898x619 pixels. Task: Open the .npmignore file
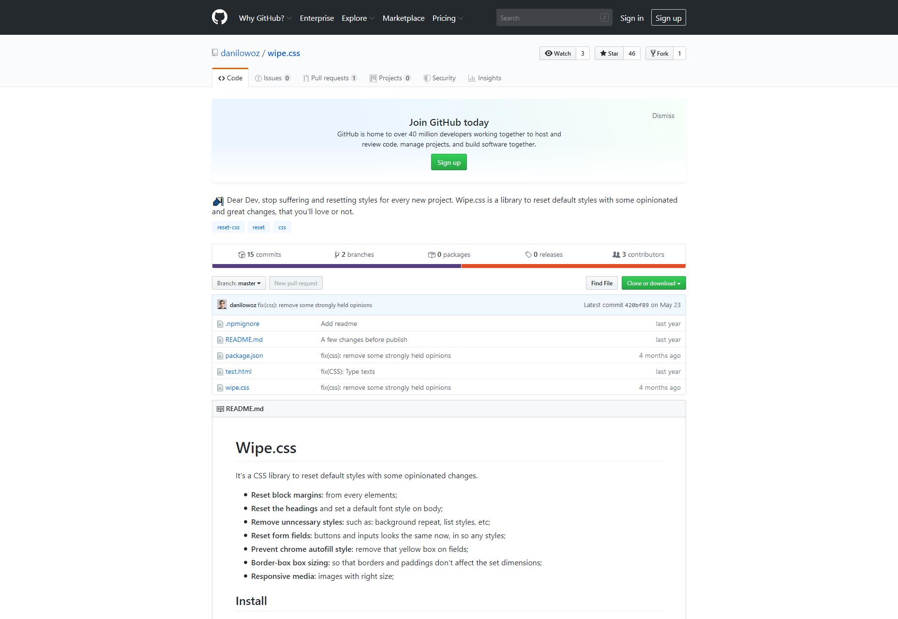tap(242, 324)
